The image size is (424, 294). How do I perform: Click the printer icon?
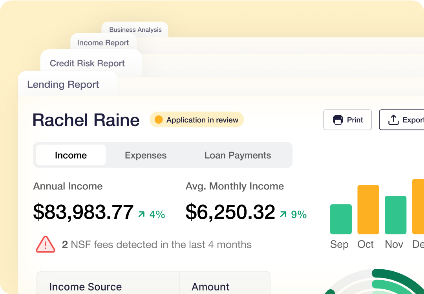(x=338, y=120)
